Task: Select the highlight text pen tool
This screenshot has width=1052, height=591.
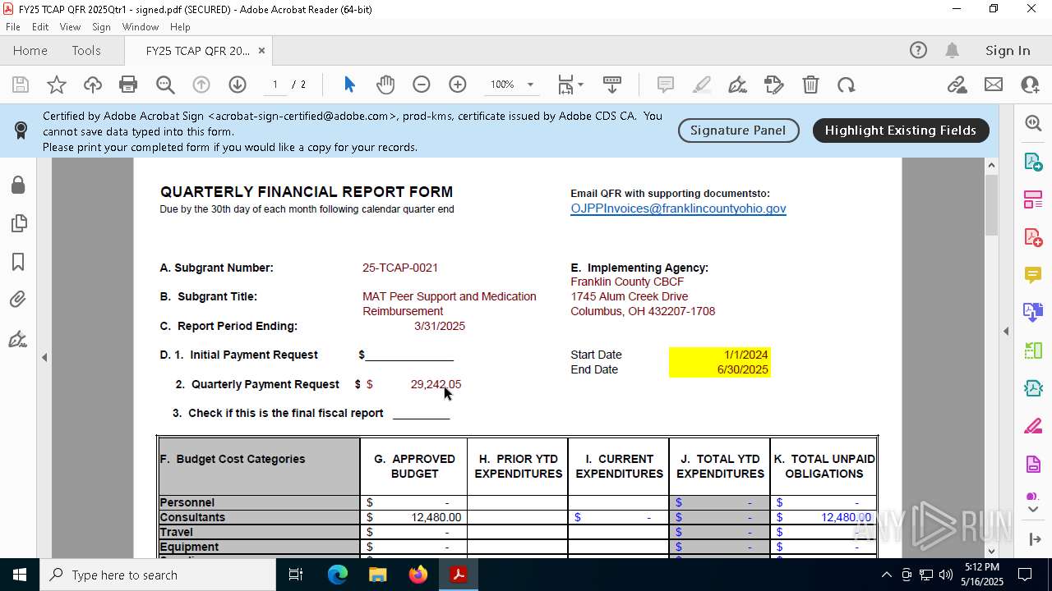Action: [702, 85]
